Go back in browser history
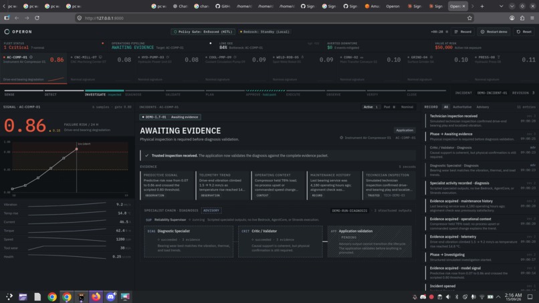Image resolution: width=539 pixels, height=303 pixels. click(x=17, y=18)
